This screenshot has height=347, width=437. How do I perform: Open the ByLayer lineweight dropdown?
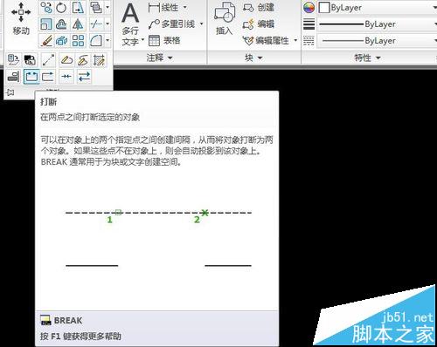pyautogui.click(x=377, y=24)
